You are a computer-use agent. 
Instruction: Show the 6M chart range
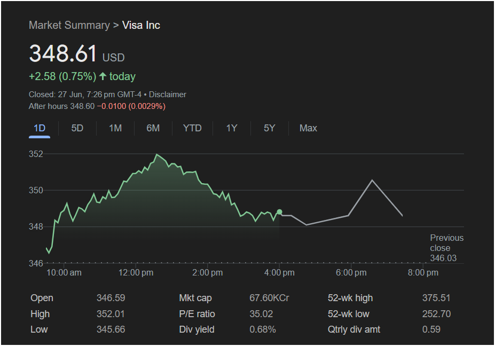pyautogui.click(x=153, y=128)
